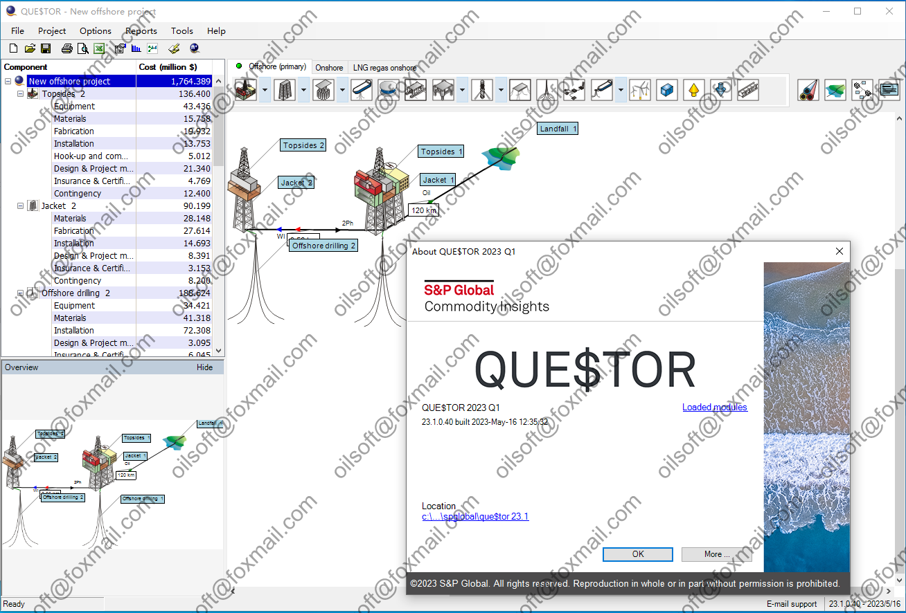Export to Excel using the green X icon
Screen dimensions: 906x613
pyautogui.click(x=100, y=48)
